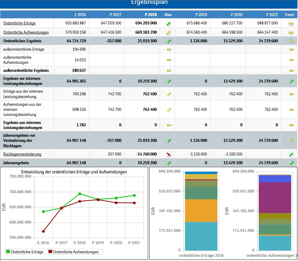298x261 pixels.
Task: Click the purple segment of Aufwendungen bar
Action: pyautogui.click(x=275, y=198)
